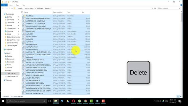The height and width of the screenshot is (106, 188).
Task: Launch Opera from the taskbar
Action: pos(73,101)
